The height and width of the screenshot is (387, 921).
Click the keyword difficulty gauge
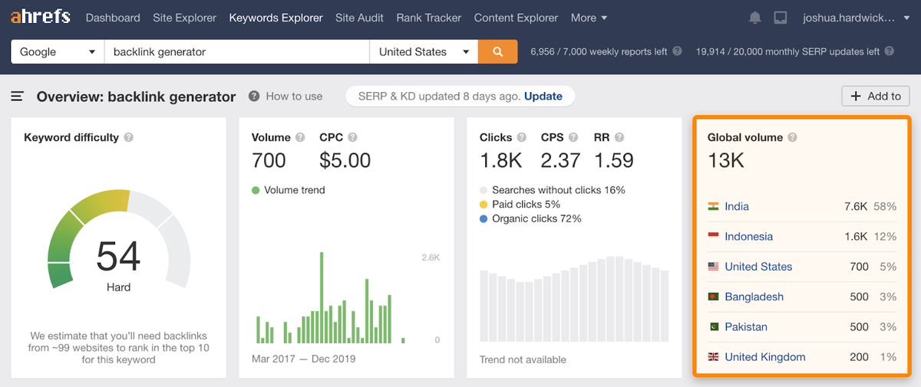[118, 241]
